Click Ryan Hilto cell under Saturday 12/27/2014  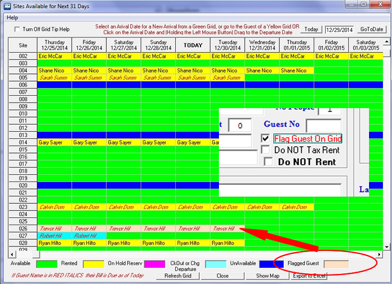pyautogui.click(x=124, y=243)
